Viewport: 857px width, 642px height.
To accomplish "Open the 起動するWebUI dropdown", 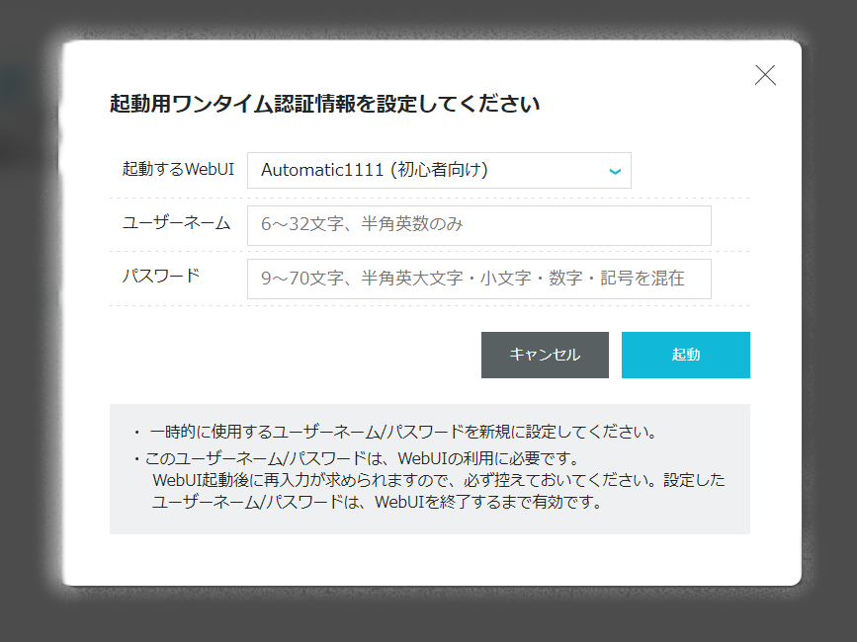I will 439,170.
